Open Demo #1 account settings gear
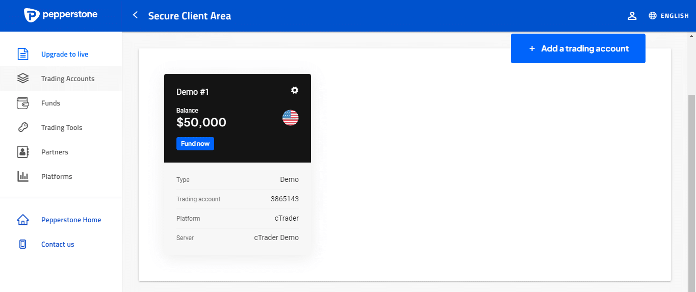This screenshot has width=696, height=292. (295, 90)
